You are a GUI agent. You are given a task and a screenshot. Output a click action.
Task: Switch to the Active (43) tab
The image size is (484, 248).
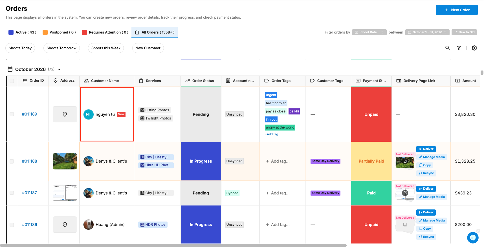[23, 32]
